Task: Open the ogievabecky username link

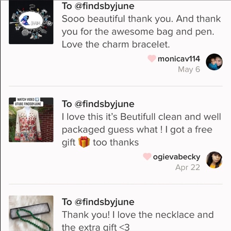Action: point(176,157)
